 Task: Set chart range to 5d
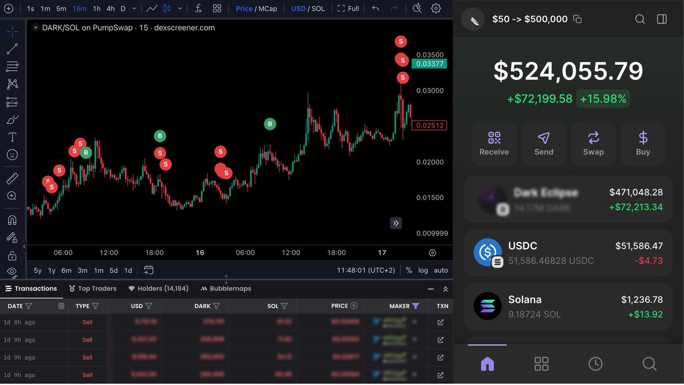pyautogui.click(x=113, y=270)
